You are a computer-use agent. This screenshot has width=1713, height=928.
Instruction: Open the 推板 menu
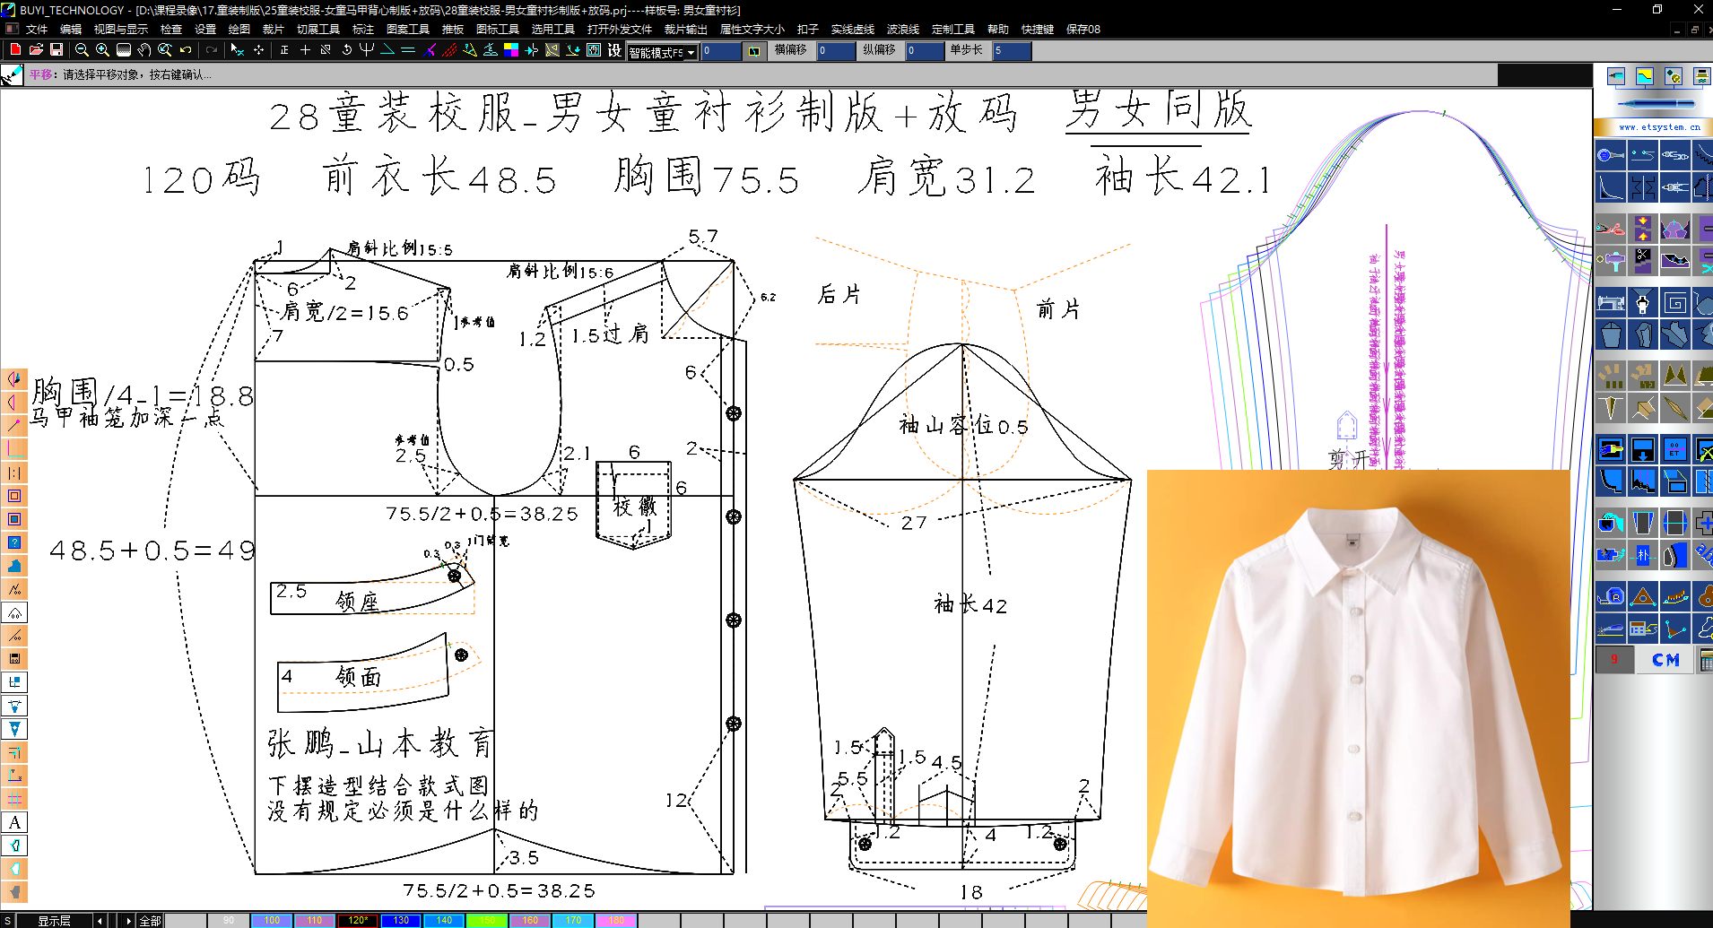(x=453, y=30)
